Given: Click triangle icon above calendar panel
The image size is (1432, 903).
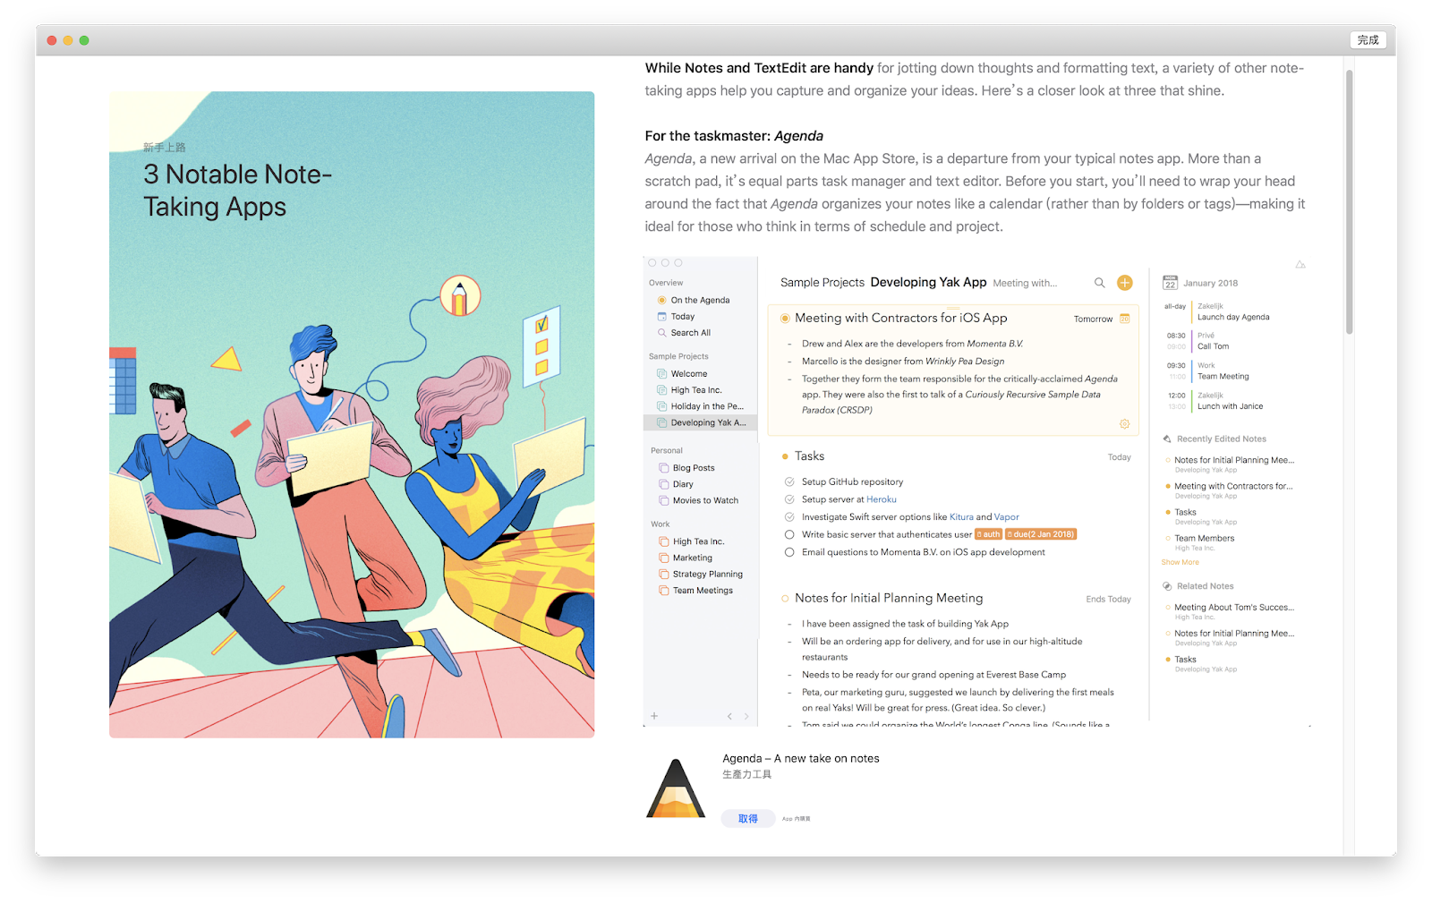Looking at the screenshot, I should [x=1300, y=264].
